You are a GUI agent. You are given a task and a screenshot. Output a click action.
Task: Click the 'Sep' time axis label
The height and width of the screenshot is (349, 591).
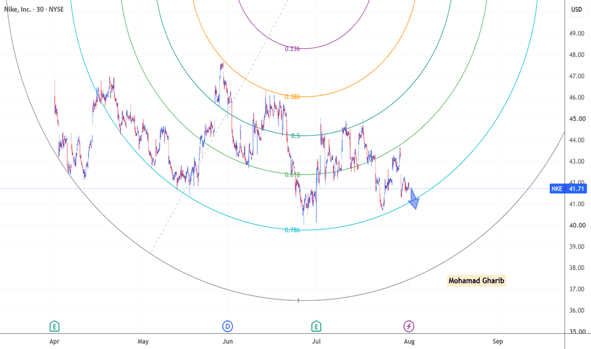coord(498,341)
